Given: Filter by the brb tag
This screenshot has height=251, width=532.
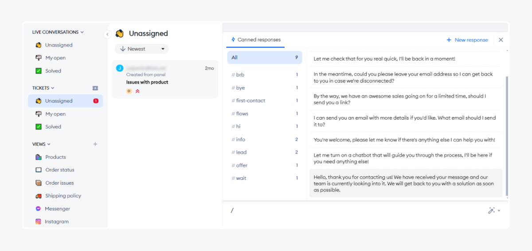Looking at the screenshot, I should (x=265, y=75).
